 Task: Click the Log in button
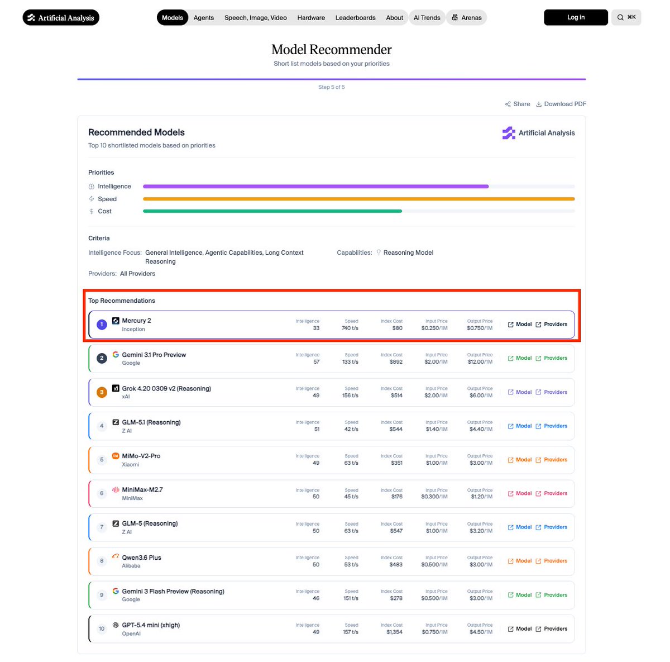coord(576,17)
